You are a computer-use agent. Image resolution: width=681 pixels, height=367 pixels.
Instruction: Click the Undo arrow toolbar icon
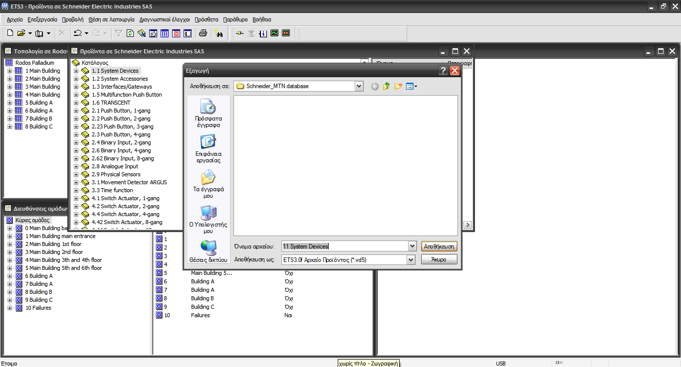[78, 33]
